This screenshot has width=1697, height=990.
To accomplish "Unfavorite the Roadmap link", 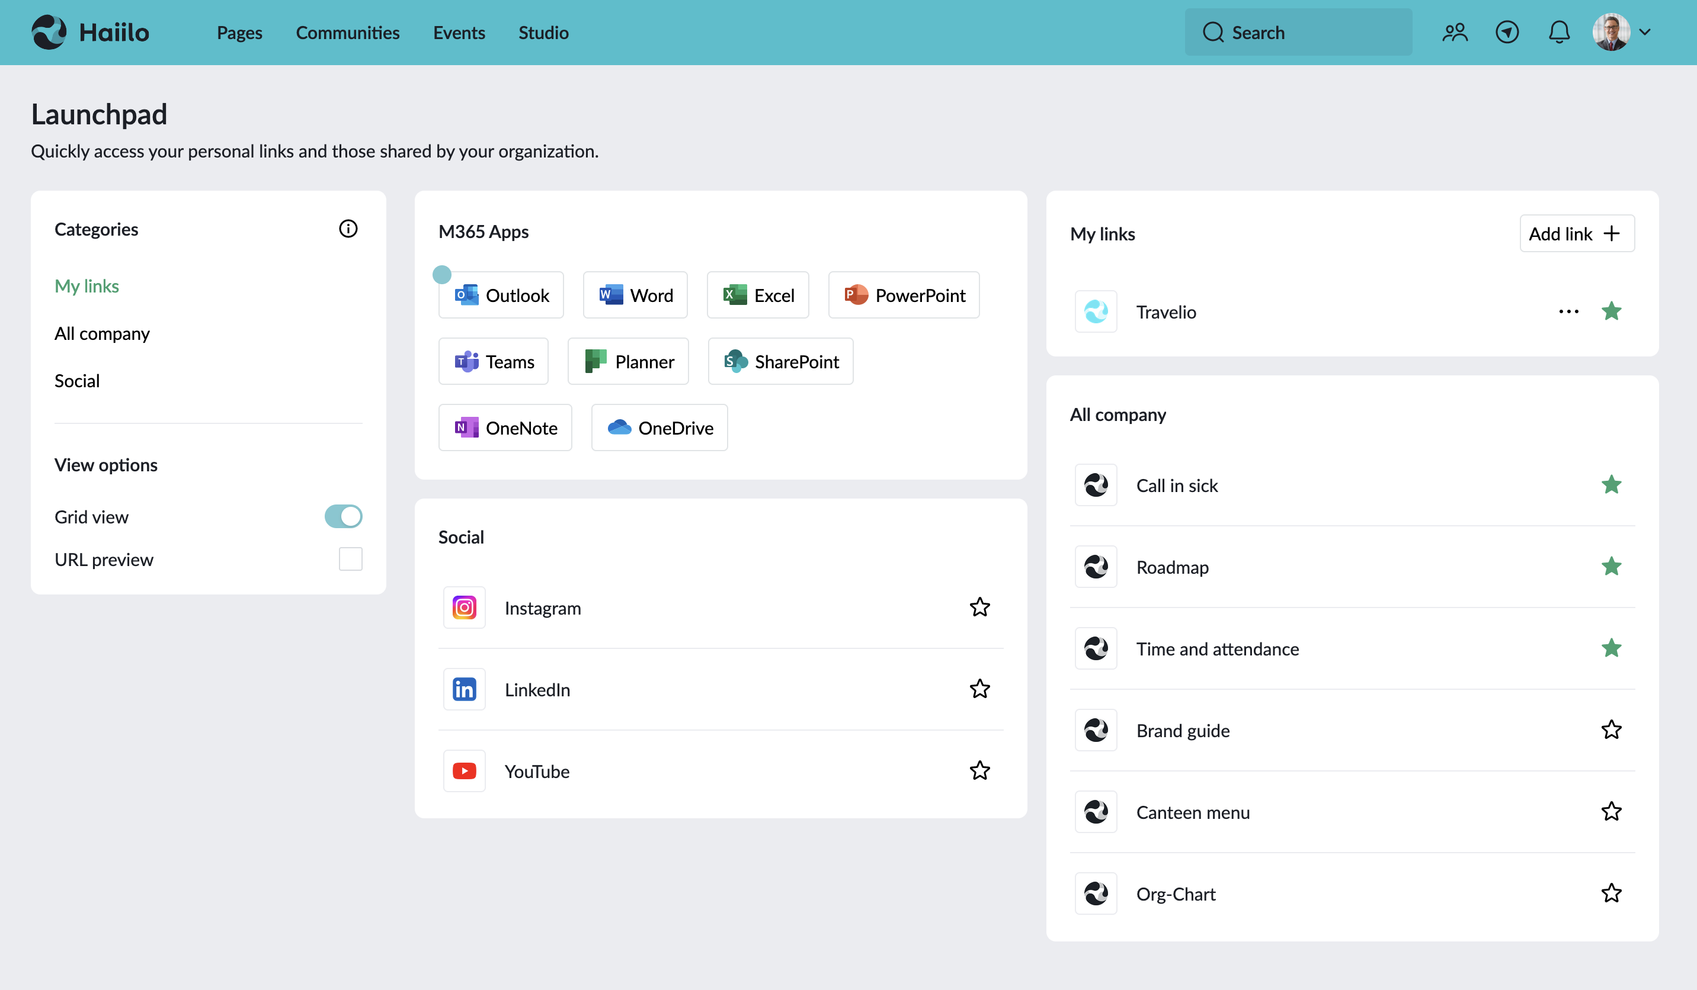I will (1612, 567).
